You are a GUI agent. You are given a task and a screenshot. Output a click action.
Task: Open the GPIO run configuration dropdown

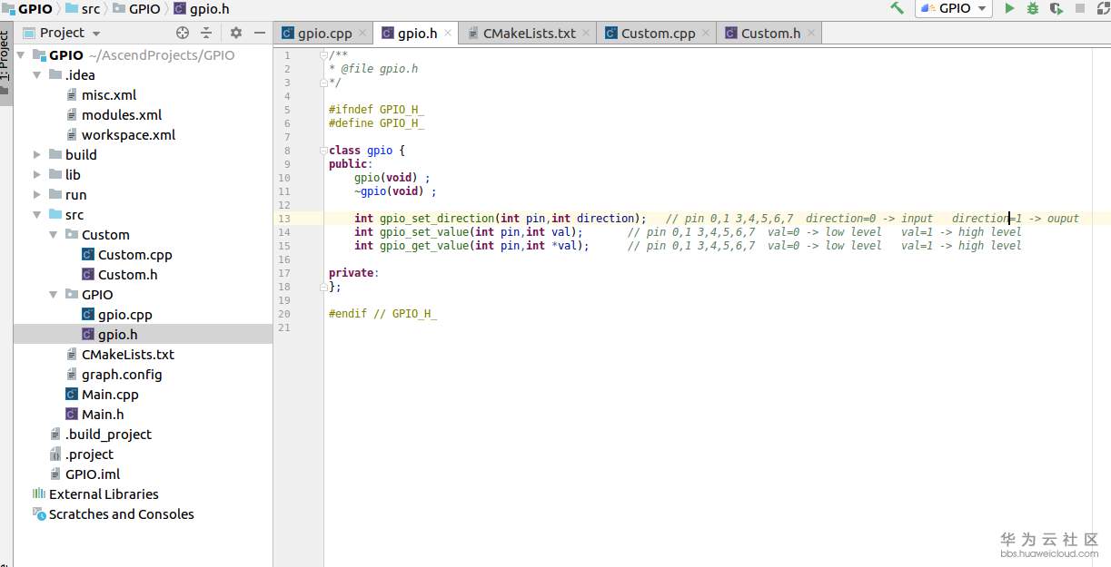tap(954, 8)
